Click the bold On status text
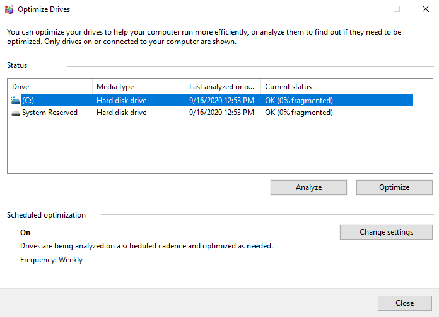The height and width of the screenshot is (317, 439). click(25, 233)
